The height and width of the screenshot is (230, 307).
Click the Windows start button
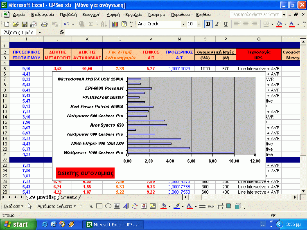point(18,224)
